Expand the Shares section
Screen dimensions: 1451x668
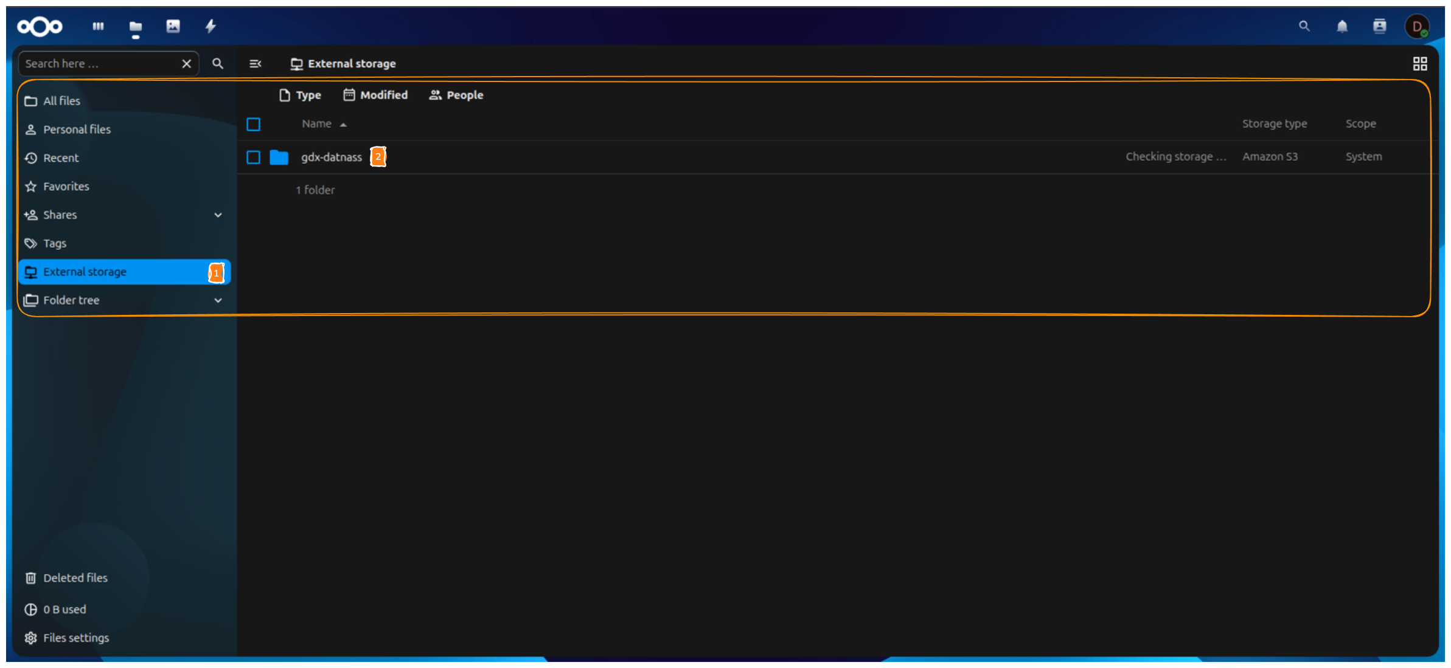(x=218, y=215)
